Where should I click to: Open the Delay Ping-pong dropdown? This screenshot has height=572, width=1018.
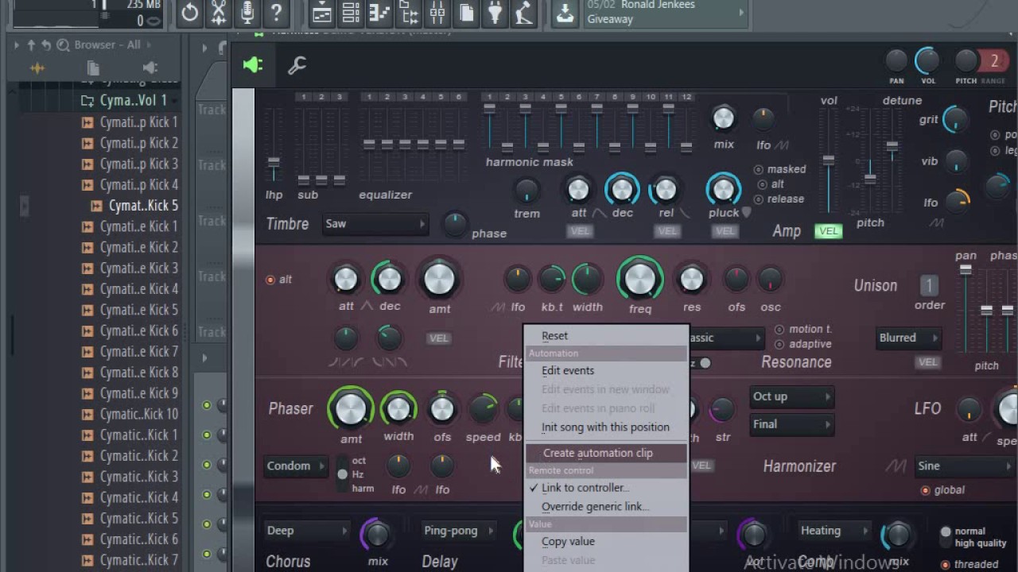pos(460,531)
